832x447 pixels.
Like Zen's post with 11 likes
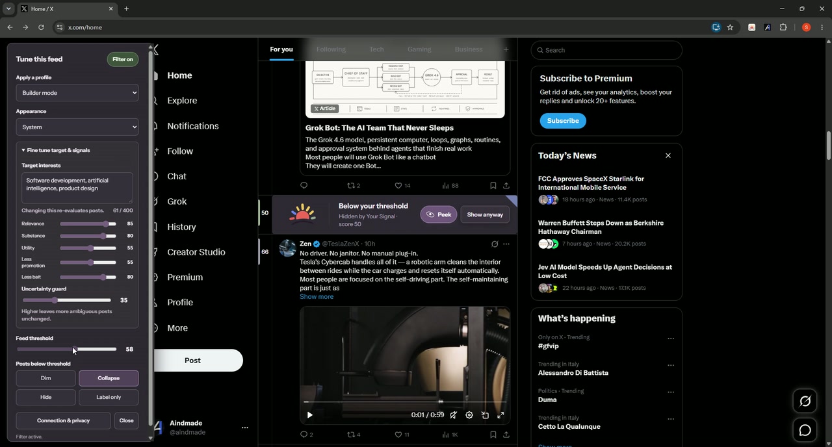(402, 435)
